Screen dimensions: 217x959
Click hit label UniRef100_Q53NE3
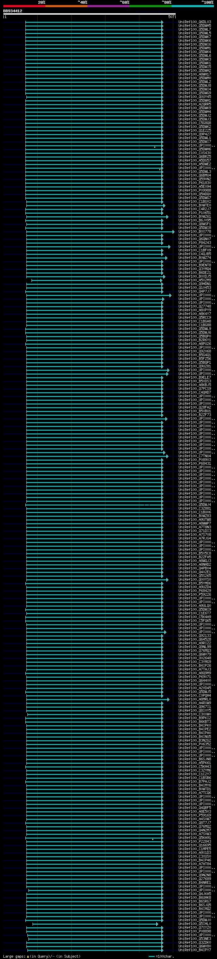click(195, 939)
